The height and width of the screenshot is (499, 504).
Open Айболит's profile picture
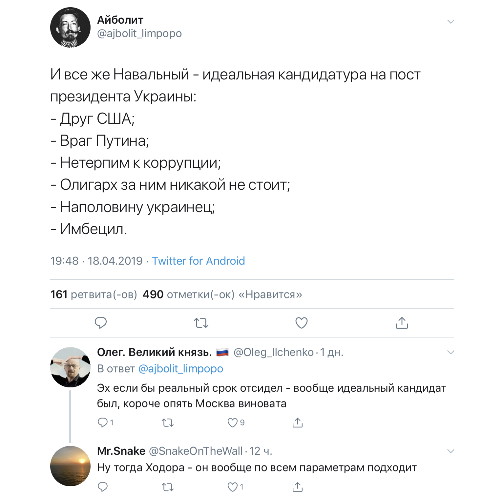click(x=70, y=27)
